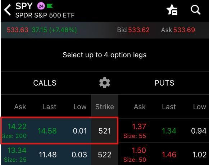Switch to the PUTS side
The width and height of the screenshot is (209, 165).
(164, 83)
